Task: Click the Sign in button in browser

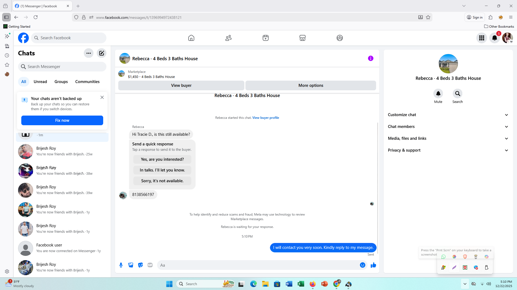Action: [475, 17]
